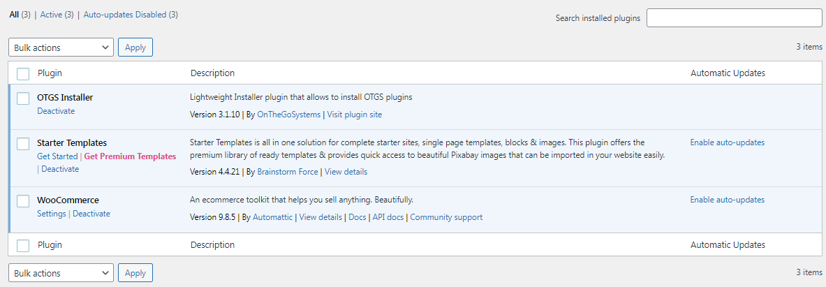View details for Starter Templates
Screen dimensions: 826x287
346,172
